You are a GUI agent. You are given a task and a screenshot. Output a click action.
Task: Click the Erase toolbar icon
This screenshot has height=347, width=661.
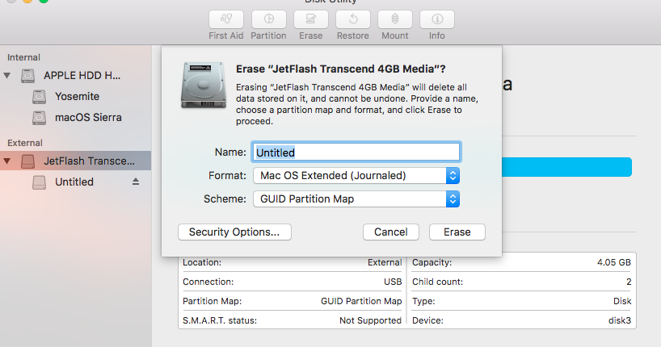pos(310,19)
